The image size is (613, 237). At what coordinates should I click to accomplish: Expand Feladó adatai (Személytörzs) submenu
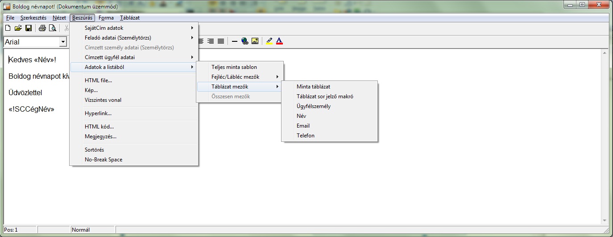tap(134, 38)
